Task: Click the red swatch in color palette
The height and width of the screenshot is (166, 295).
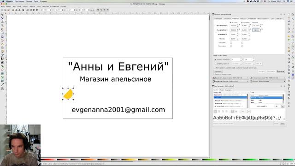Action: click(x=47, y=160)
